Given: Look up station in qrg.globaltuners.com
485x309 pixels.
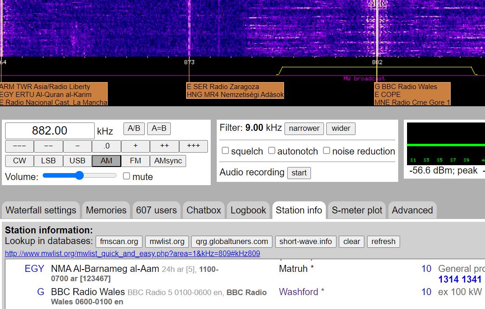Looking at the screenshot, I should pyautogui.click(x=232, y=242).
